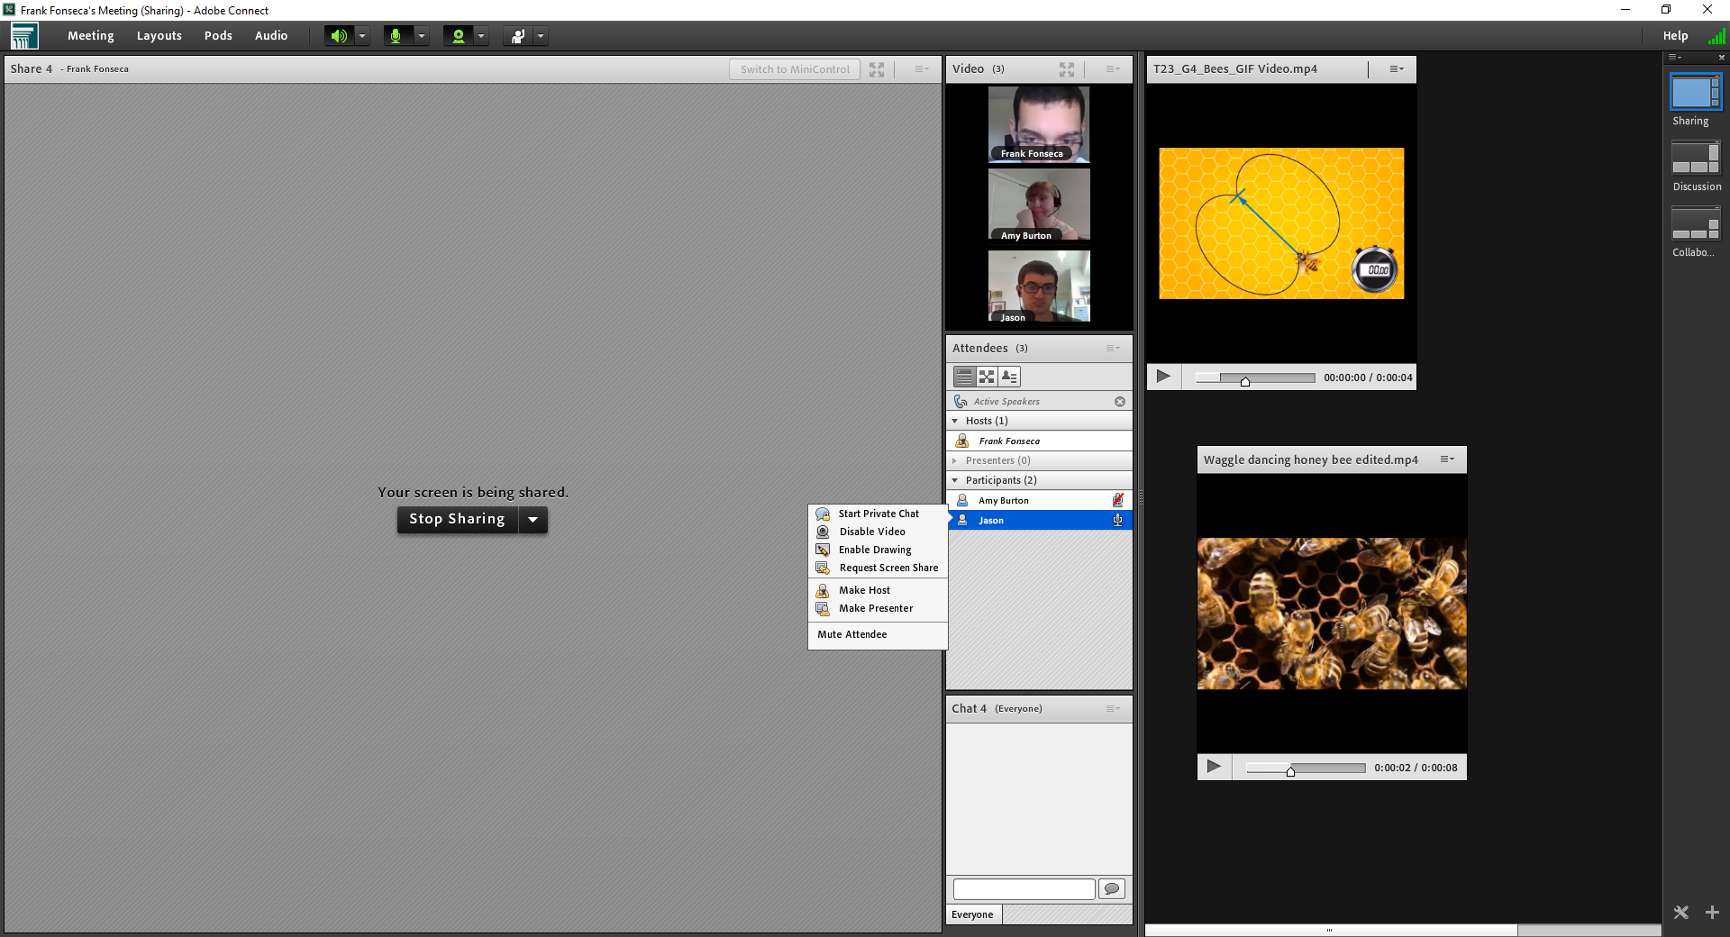The width and height of the screenshot is (1730, 937).
Task: Click the Adobe Connect logo icon
Action: 24,36
